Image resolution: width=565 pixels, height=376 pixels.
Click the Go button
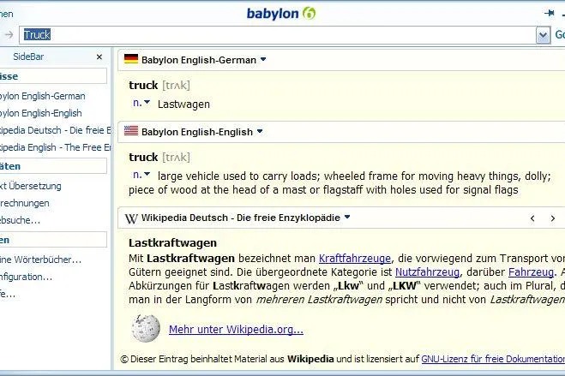pos(560,34)
